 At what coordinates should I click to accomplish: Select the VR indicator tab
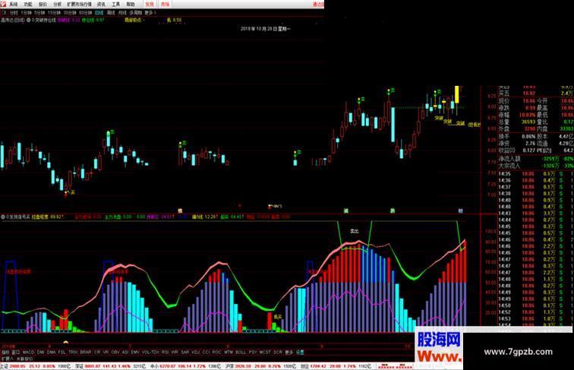coord(106,352)
